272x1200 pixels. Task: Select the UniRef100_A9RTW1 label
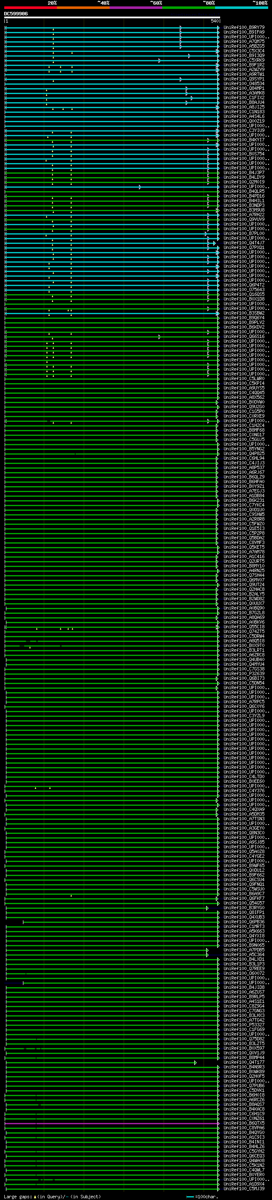244,74
